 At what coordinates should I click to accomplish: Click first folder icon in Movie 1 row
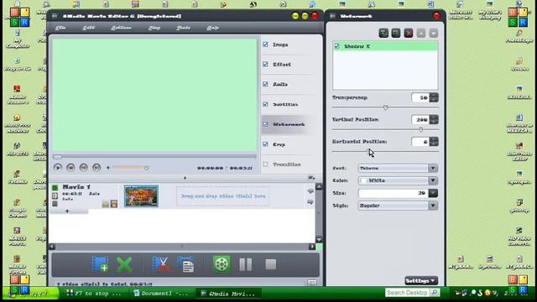(106, 204)
